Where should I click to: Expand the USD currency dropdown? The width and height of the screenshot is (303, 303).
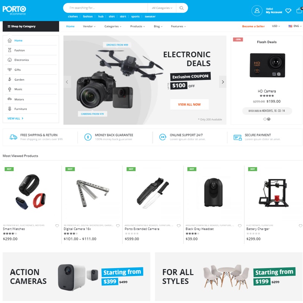point(276,26)
